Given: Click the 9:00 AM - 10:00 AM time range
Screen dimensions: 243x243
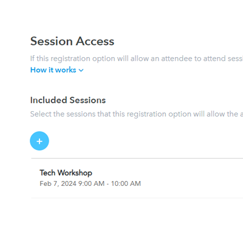Looking at the screenshot, I should 109,183.
